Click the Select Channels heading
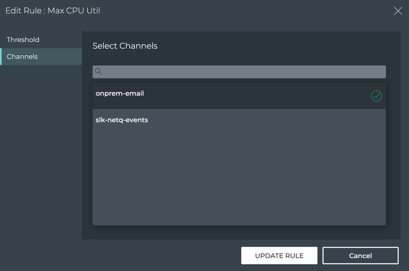 point(125,46)
